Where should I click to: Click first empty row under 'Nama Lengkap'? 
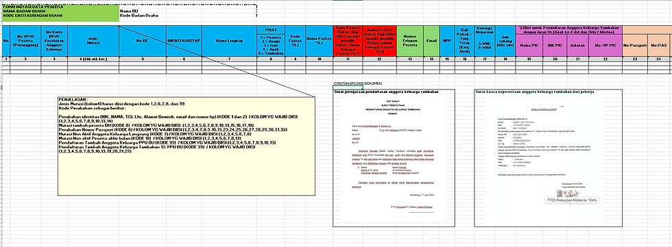[229, 63]
